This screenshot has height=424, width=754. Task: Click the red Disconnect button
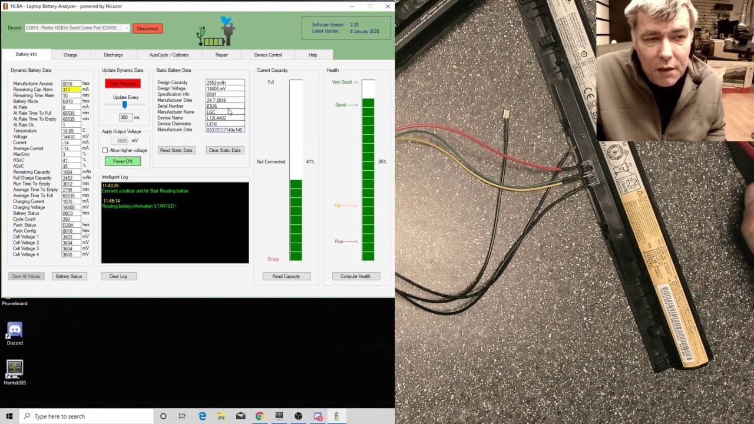coord(147,28)
